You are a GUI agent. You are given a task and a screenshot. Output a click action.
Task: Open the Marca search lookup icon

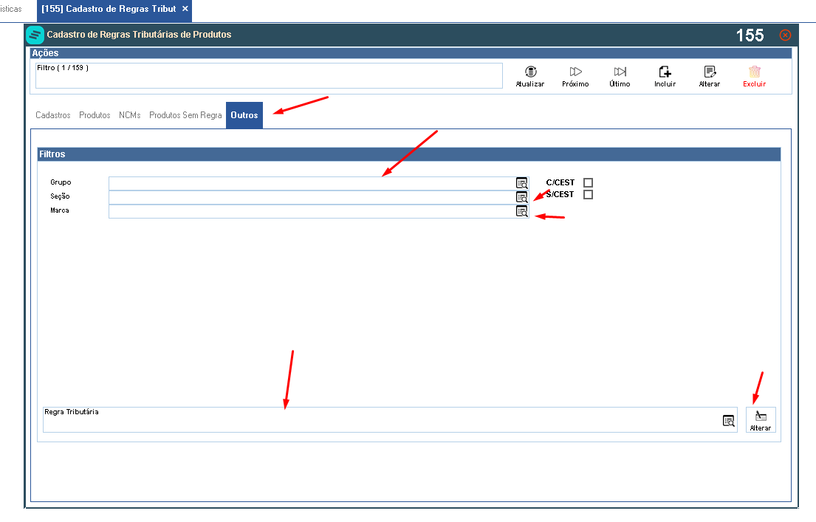coord(521,211)
